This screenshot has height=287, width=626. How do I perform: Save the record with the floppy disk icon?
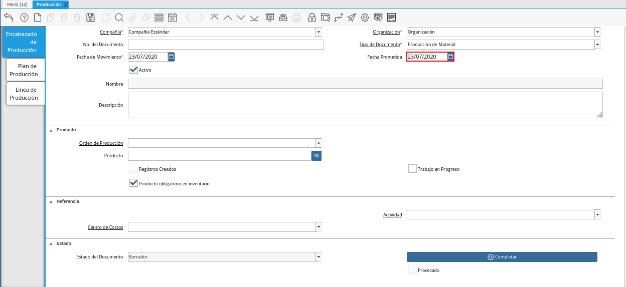point(90,18)
